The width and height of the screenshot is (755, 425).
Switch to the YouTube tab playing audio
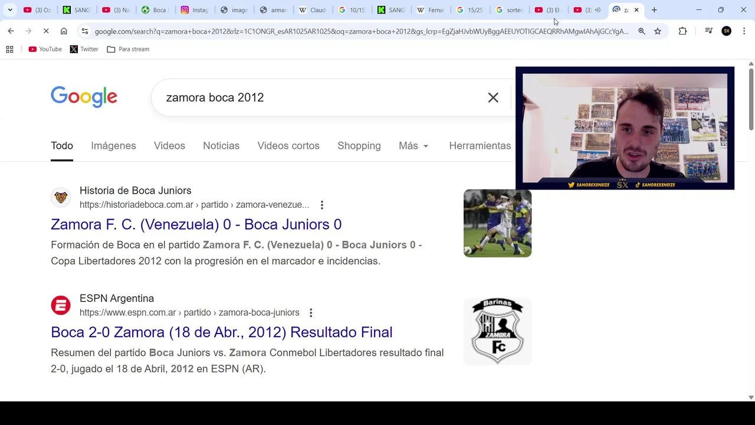click(587, 10)
